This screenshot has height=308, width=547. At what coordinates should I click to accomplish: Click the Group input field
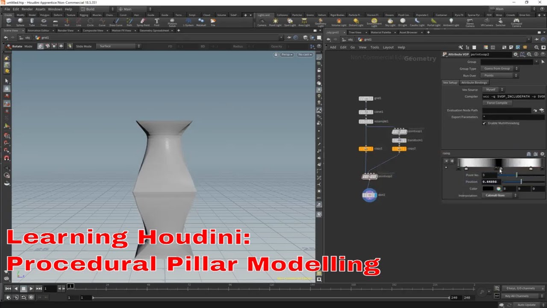tap(506, 62)
